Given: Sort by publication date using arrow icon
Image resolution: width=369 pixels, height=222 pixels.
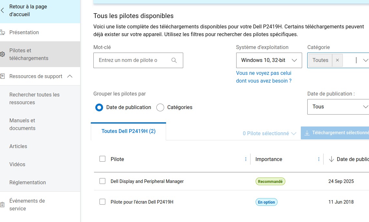Looking at the screenshot, I should point(331,159).
